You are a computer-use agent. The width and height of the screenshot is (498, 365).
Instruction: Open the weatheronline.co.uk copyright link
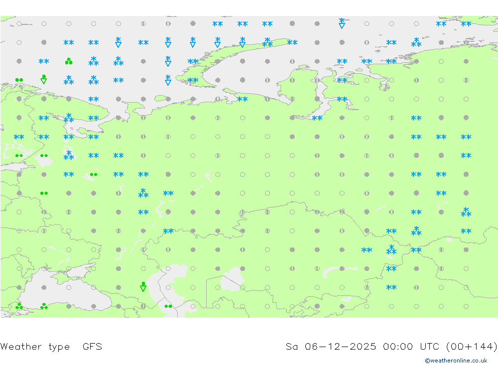tap(456, 361)
